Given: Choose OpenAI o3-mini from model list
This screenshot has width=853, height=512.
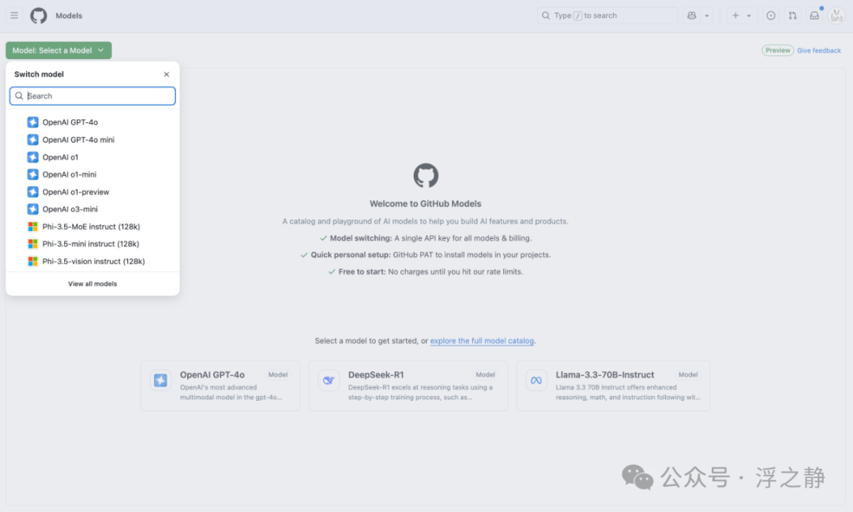Looking at the screenshot, I should click(x=70, y=209).
